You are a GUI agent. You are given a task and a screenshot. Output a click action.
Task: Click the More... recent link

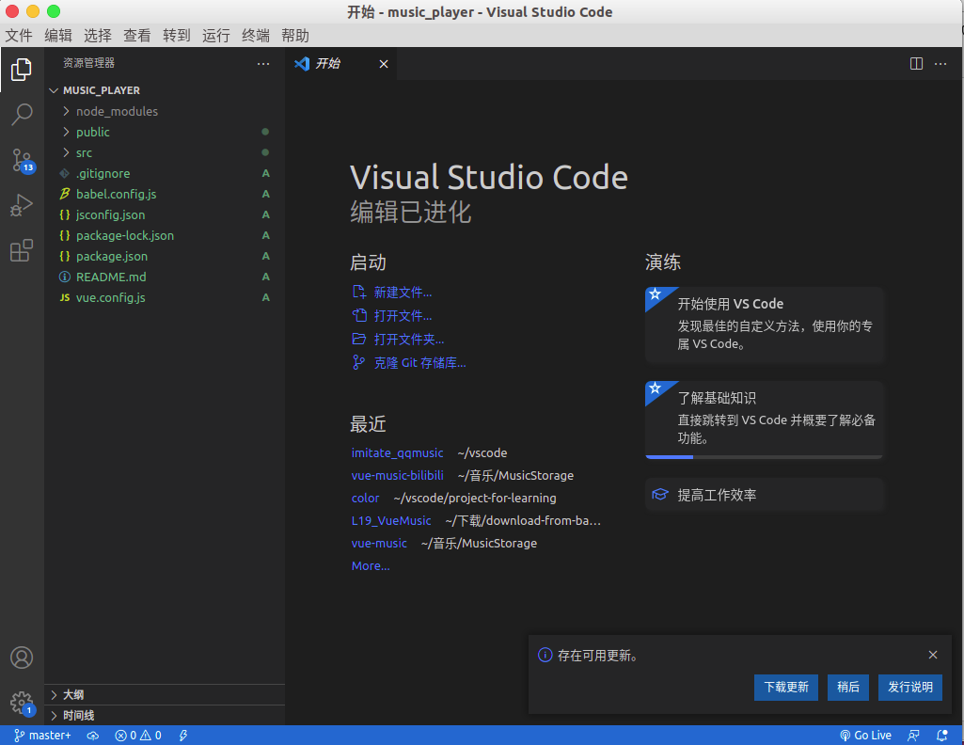[x=371, y=566]
